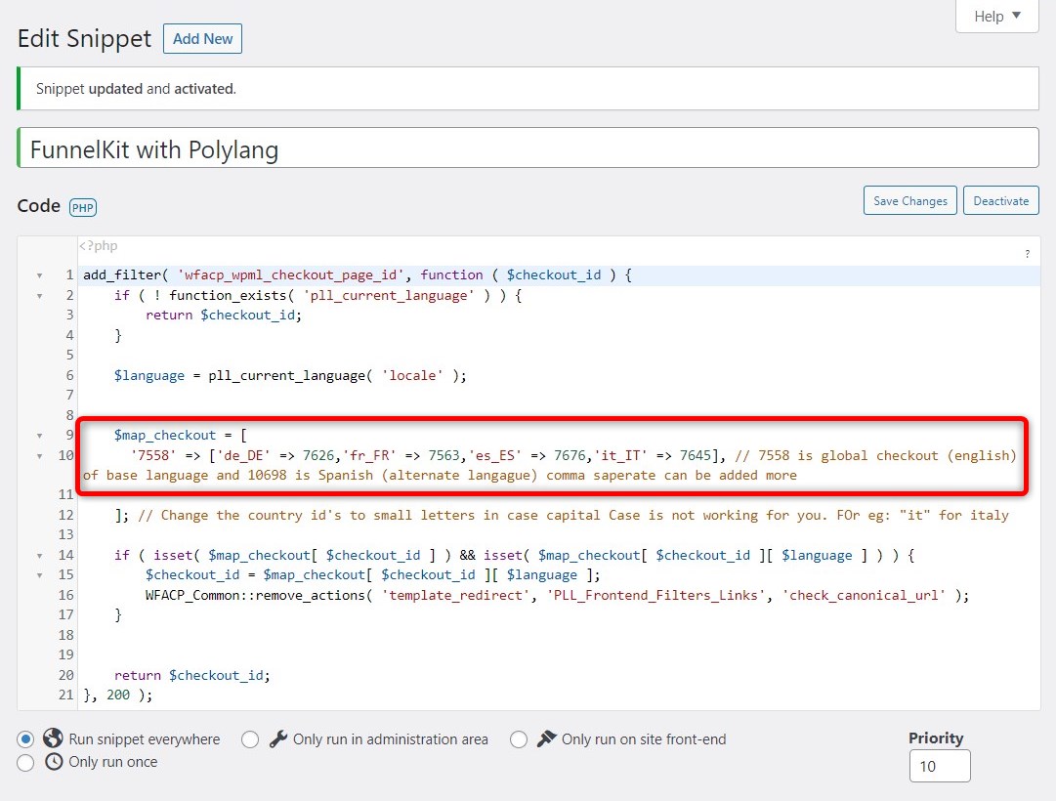Screen dimensions: 1056x801
Task: Collapse the add_filter function at line 1
Action: (39, 275)
